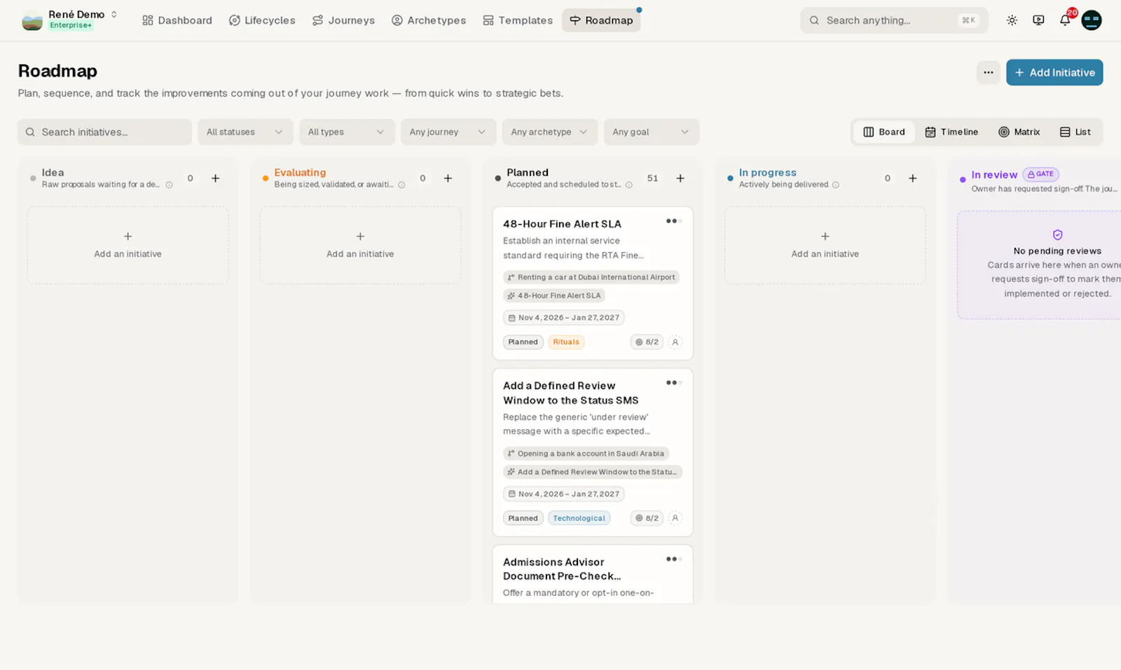Open the Archetypes page
The image size is (1121, 670).
pyautogui.click(x=429, y=20)
